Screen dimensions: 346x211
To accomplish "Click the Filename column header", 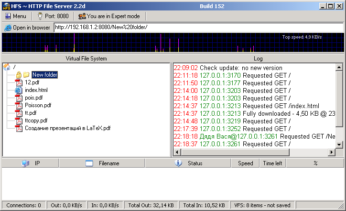I will [x=102, y=163].
